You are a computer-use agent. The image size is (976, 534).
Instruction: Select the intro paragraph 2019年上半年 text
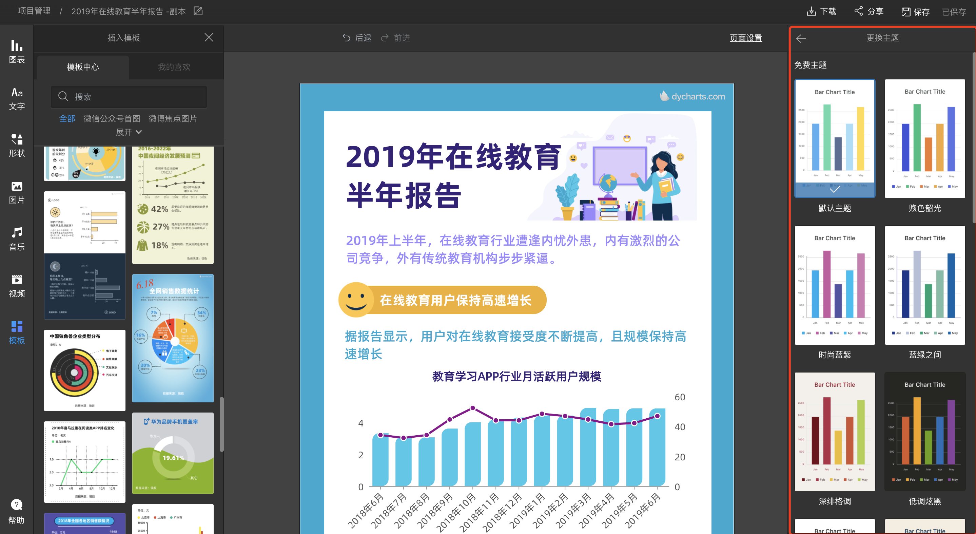(x=513, y=249)
